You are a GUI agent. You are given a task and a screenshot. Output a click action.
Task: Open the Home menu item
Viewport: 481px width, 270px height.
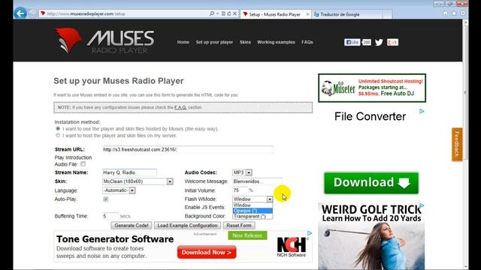coord(183,42)
